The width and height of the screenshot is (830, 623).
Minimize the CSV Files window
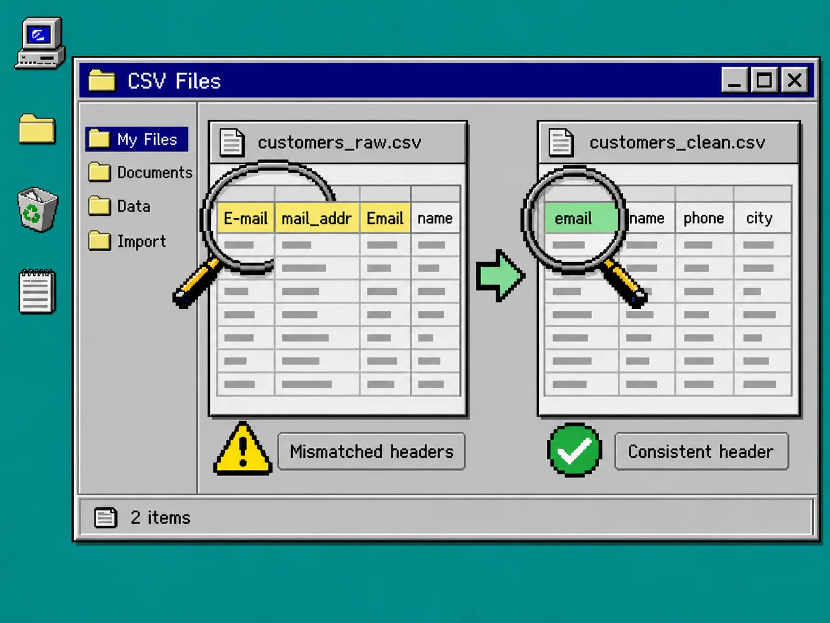coord(735,80)
